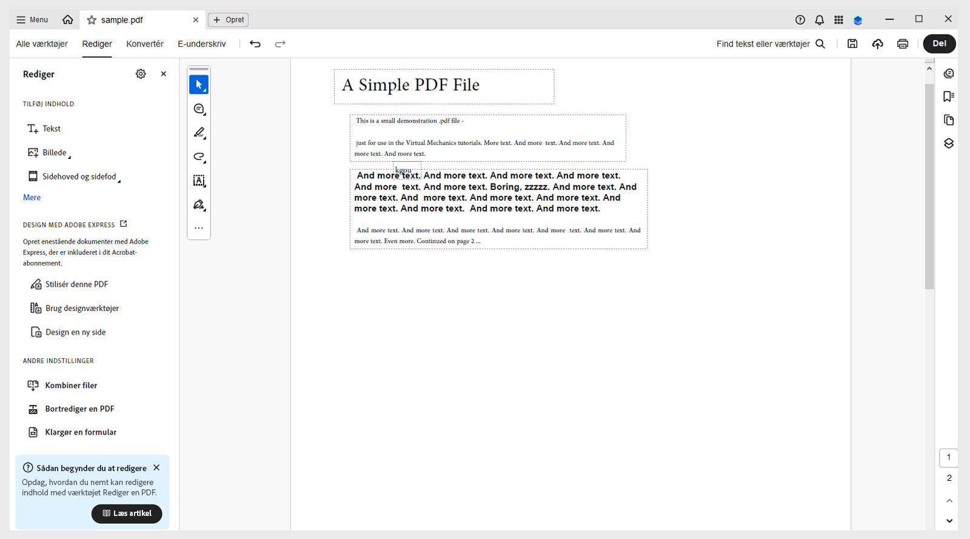This screenshot has height=539, width=970.
Task: View notifications bell
Action: 820,20
